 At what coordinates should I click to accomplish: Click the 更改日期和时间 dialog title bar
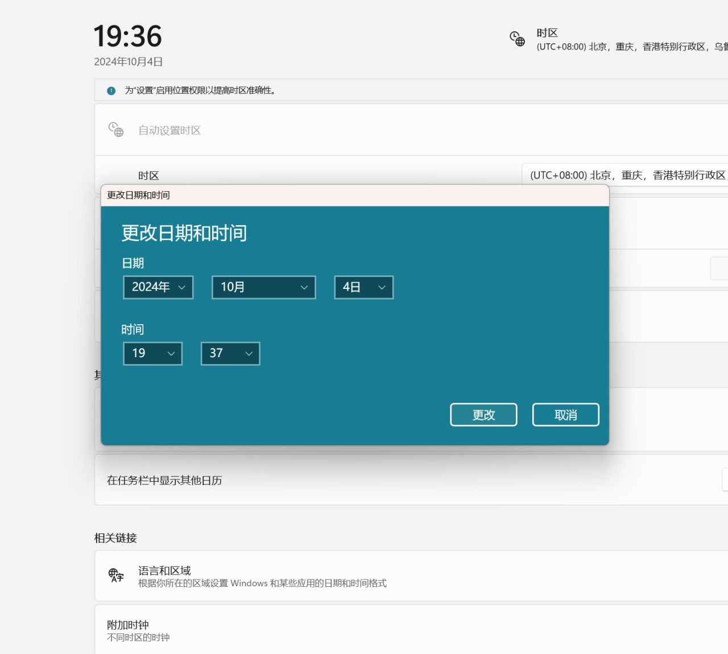pos(355,195)
